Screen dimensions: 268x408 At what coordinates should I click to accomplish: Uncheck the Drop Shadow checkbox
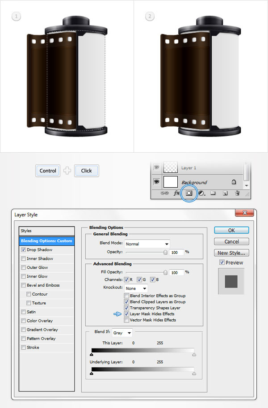23,250
